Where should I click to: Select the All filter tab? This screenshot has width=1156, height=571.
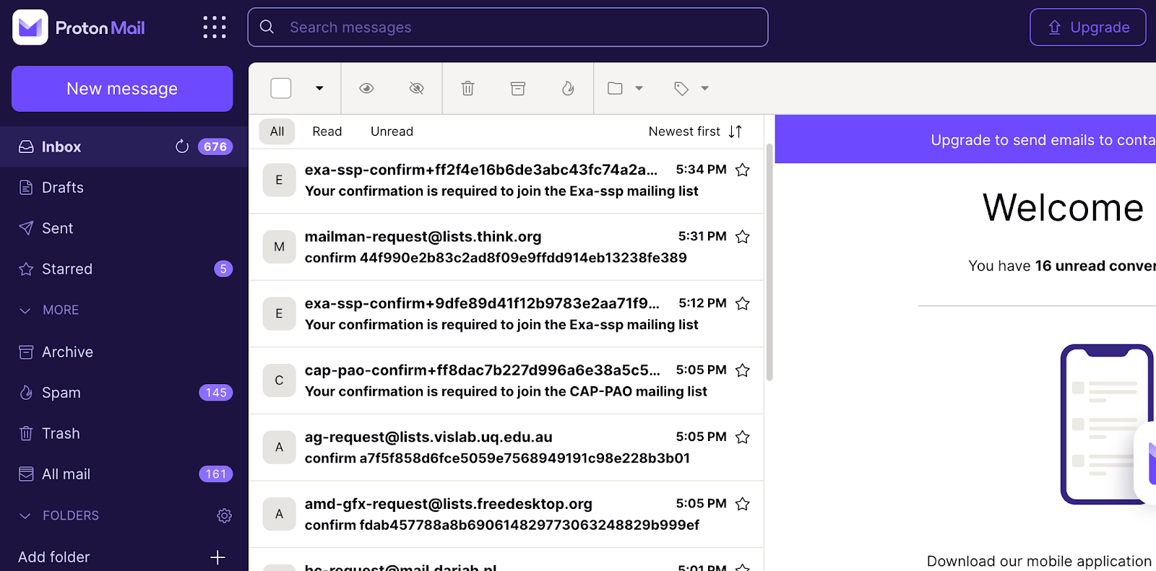[x=277, y=131]
